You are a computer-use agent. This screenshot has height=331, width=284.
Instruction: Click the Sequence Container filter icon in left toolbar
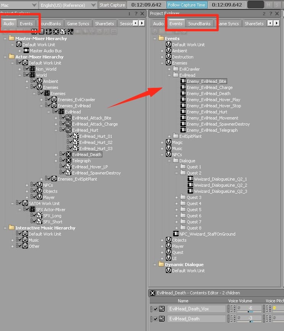42,32
